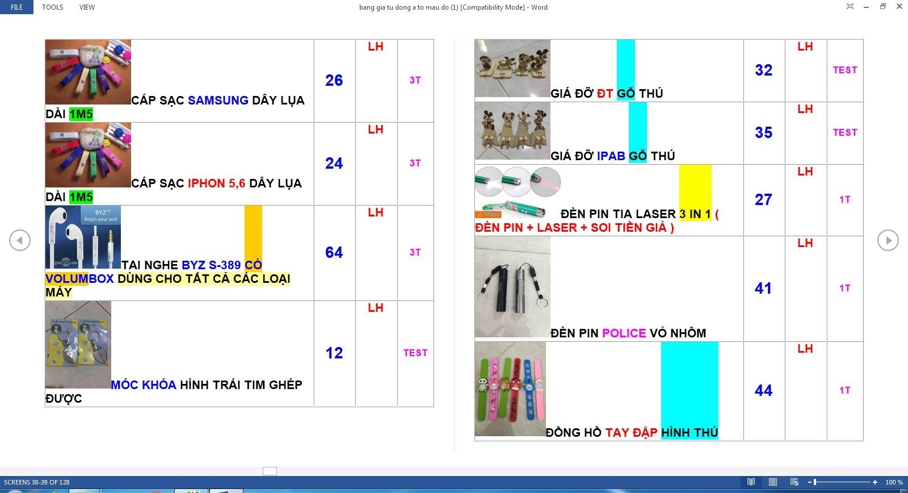
Task: Click price cell "27"
Action: pos(764,200)
